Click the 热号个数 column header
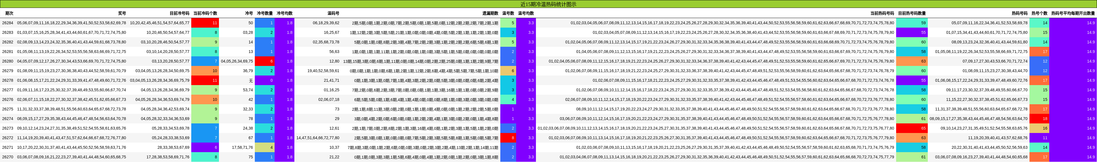This screenshot has height=162, width=1097. coord(1039,14)
